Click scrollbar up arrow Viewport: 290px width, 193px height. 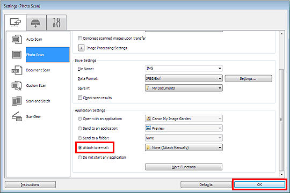281,34
